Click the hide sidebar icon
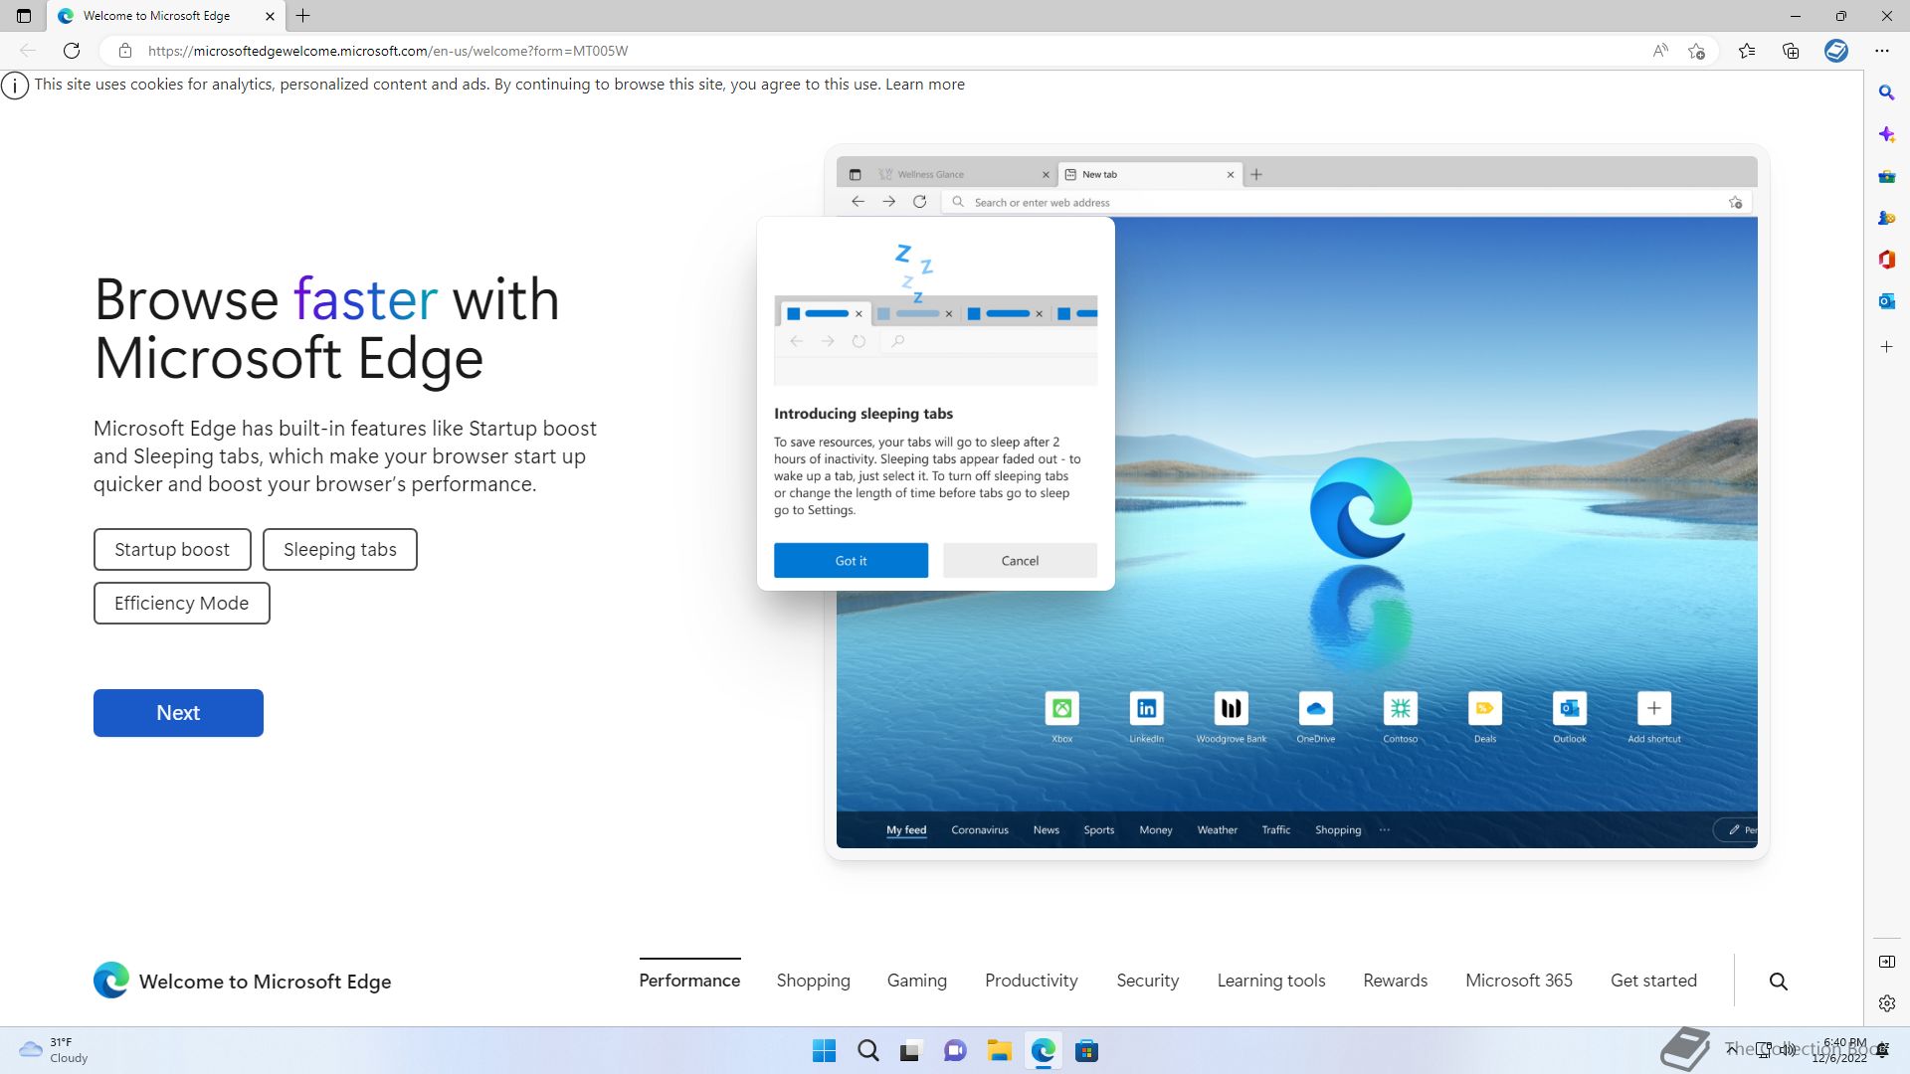This screenshot has width=1910, height=1074. click(1886, 962)
